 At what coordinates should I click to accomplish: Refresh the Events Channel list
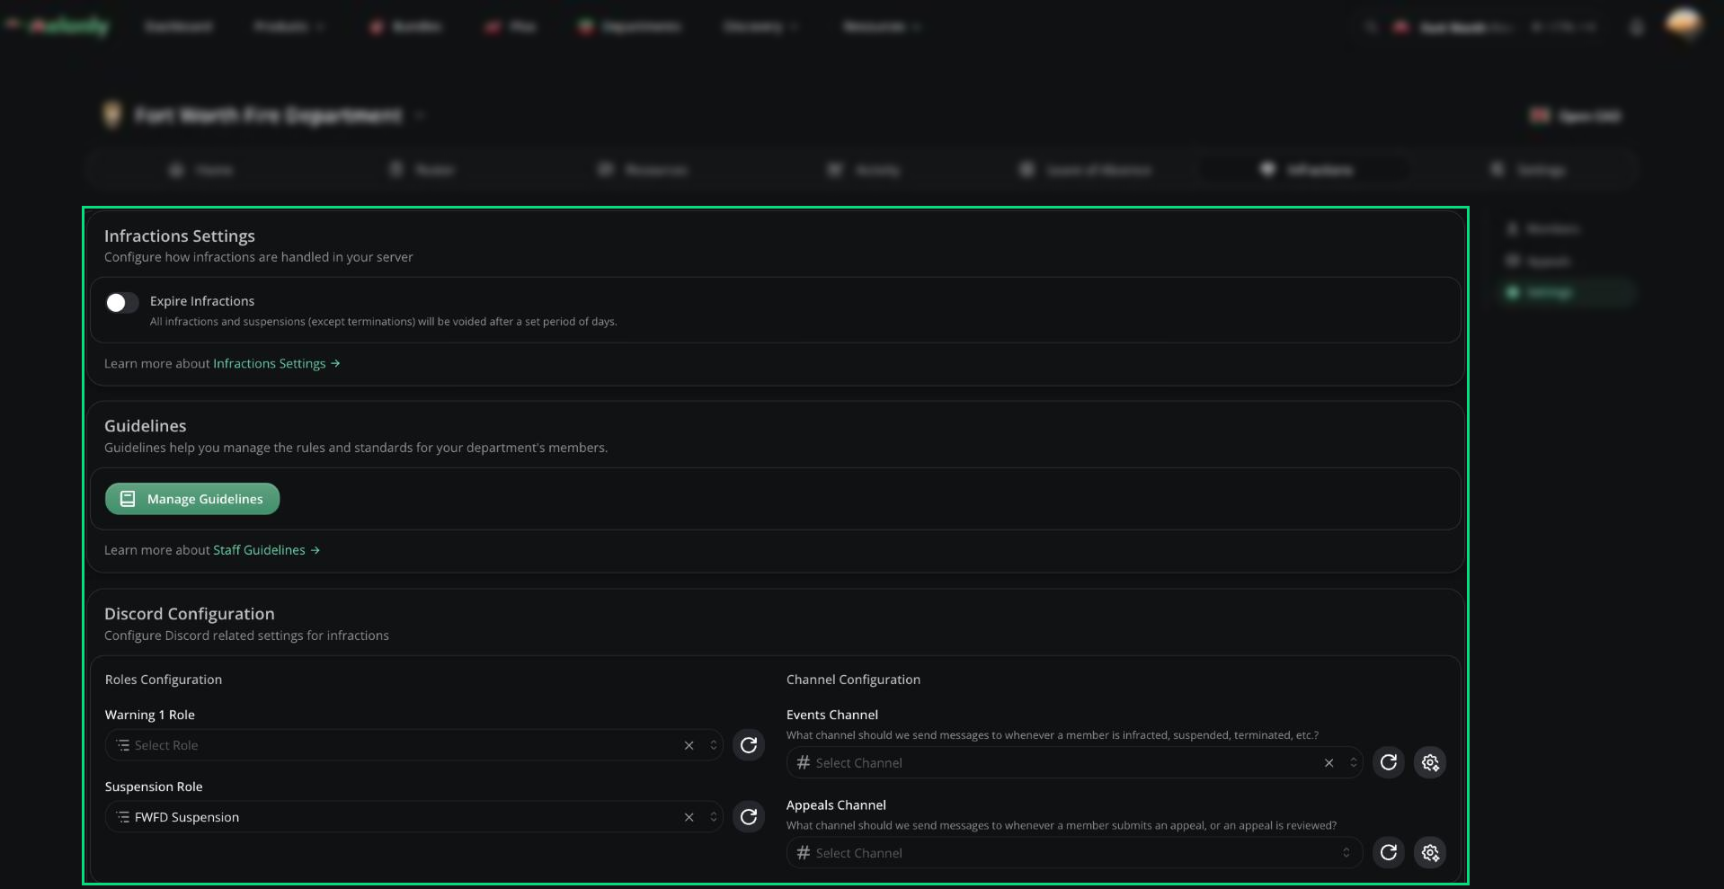coord(1388,762)
